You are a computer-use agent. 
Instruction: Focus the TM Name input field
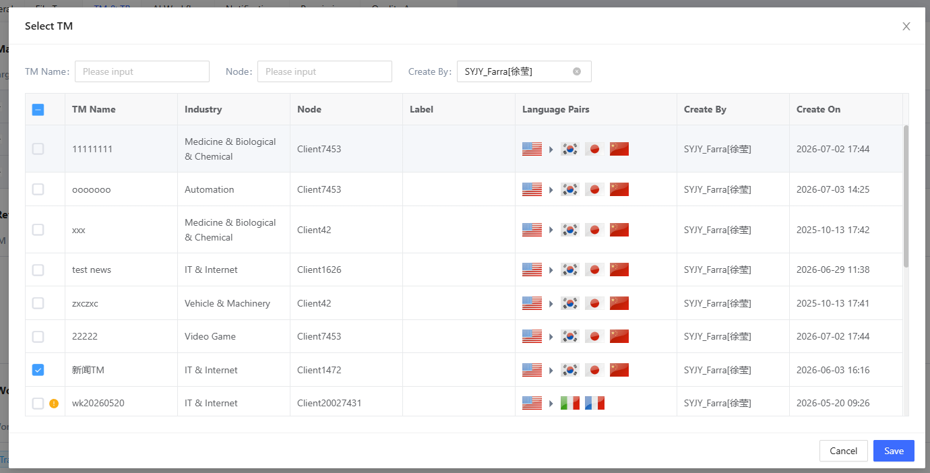[142, 71]
